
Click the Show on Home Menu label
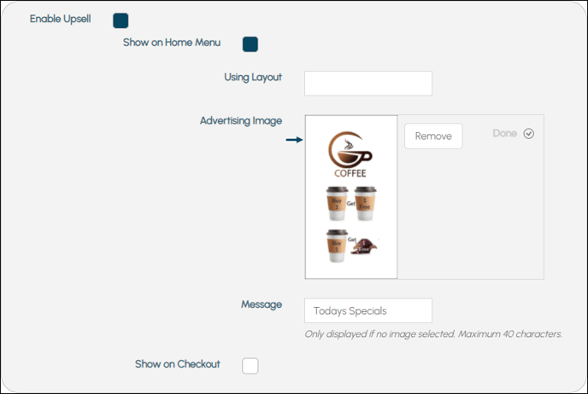point(172,43)
